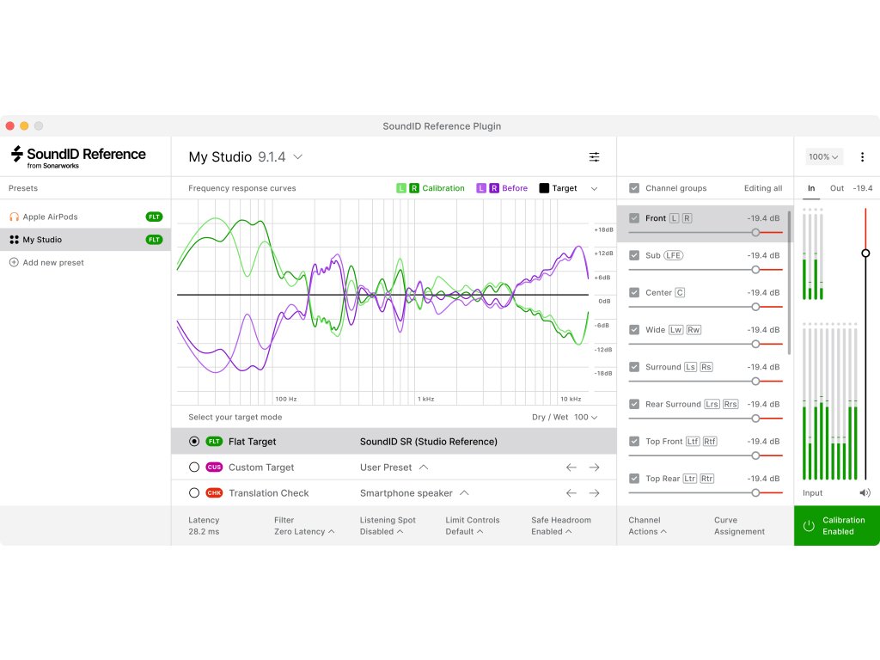Select the Custom Target radio button
Viewport: 880px width, 660px height.
click(194, 467)
